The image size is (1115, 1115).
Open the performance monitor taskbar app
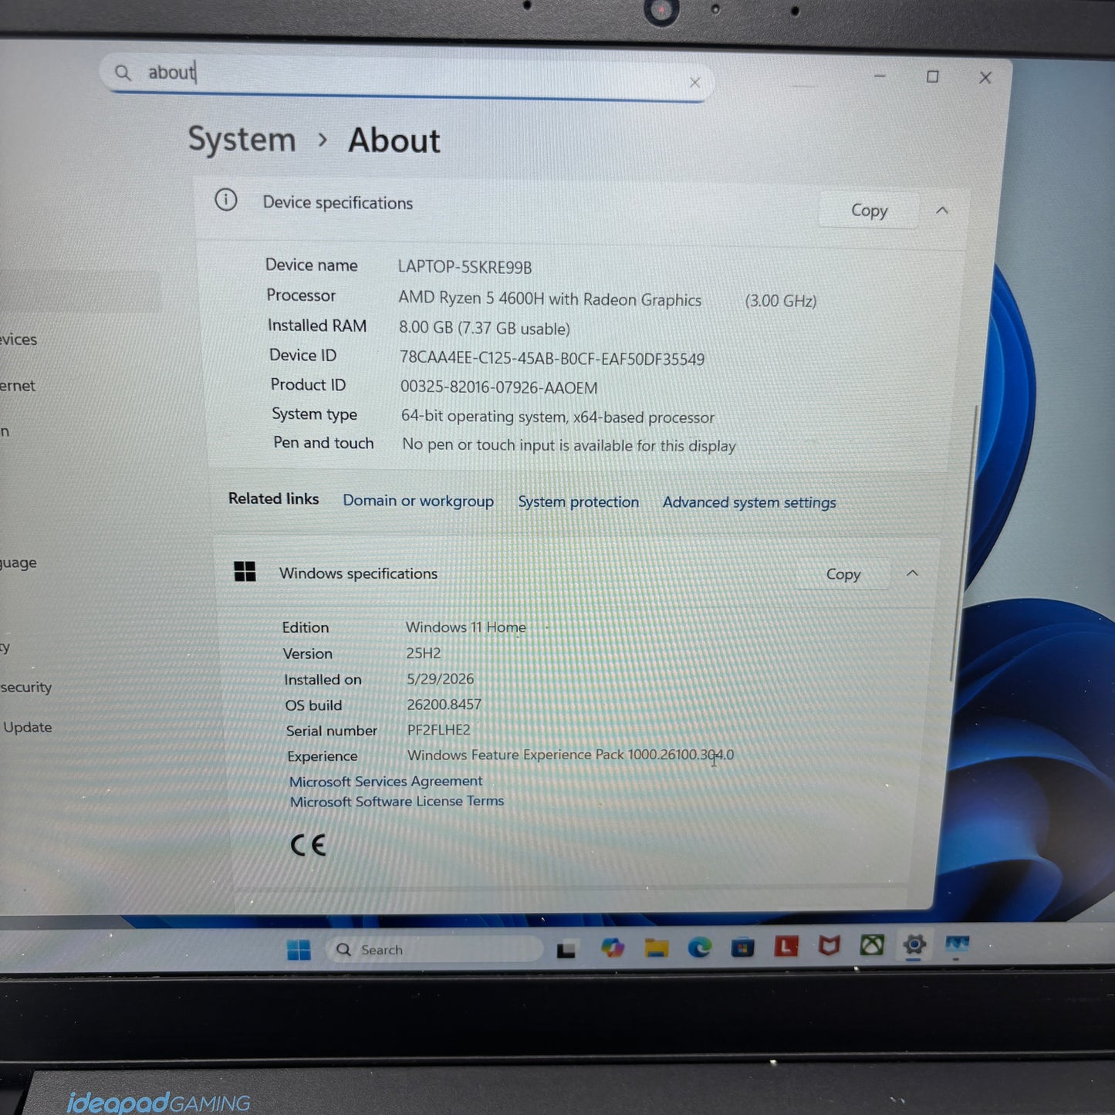(957, 944)
